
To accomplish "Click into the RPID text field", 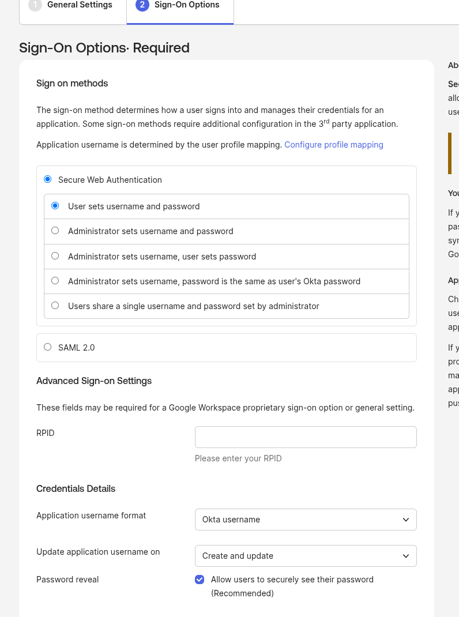I will click(x=306, y=437).
